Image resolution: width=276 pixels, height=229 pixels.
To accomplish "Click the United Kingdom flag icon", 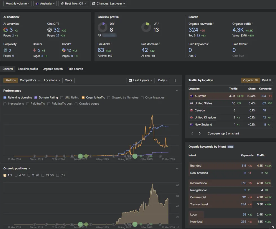I will [192, 117].
